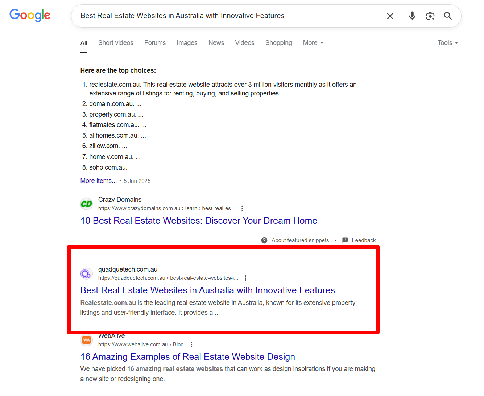Select the Short videos tab
The image size is (484, 396).
(116, 43)
